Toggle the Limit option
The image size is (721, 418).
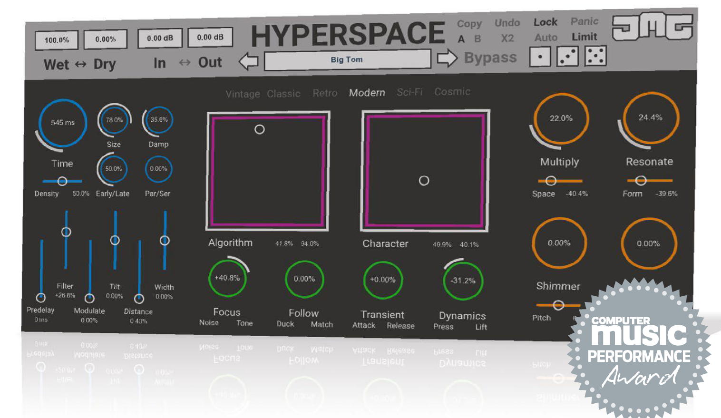[x=584, y=37]
